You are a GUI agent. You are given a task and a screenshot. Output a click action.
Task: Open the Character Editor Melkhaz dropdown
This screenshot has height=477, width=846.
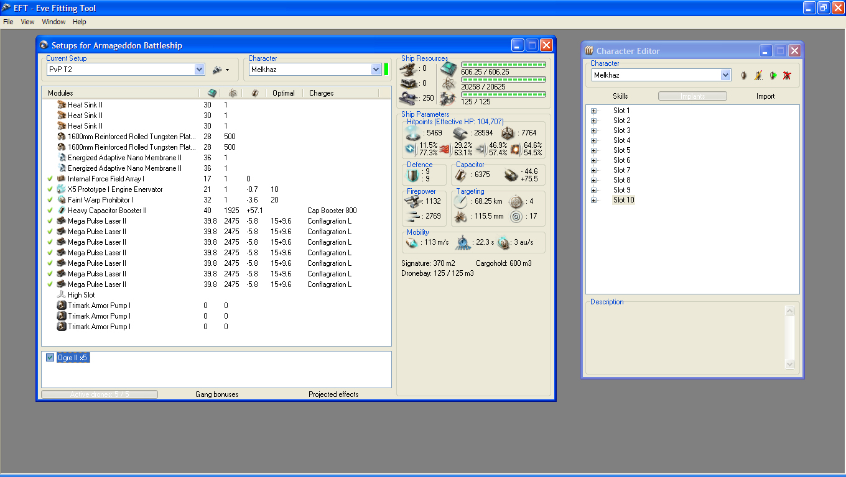(725, 75)
